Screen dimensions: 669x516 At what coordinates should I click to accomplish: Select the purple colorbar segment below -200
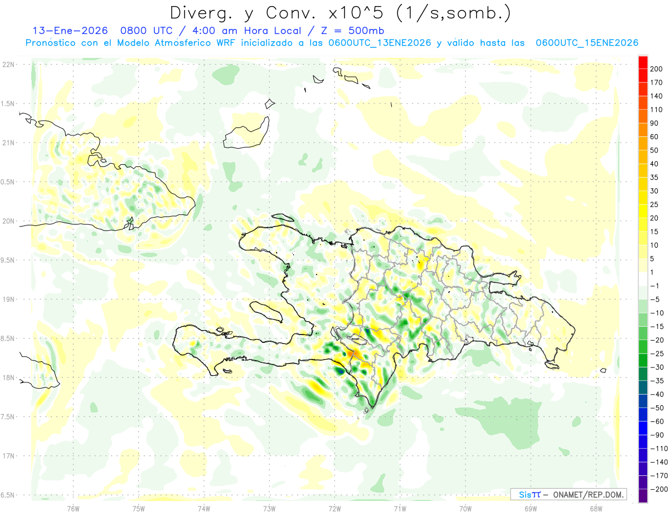coord(643,496)
